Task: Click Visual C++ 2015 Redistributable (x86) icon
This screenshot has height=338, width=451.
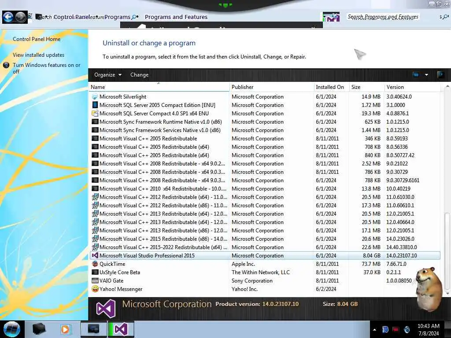Action: point(95,239)
